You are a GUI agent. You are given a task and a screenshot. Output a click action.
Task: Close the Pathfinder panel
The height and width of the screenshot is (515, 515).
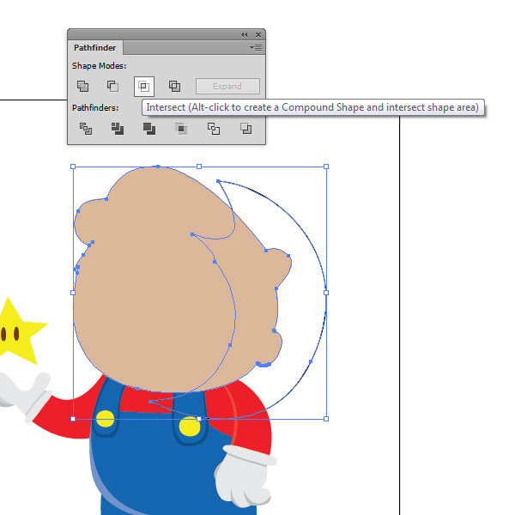[x=258, y=35]
